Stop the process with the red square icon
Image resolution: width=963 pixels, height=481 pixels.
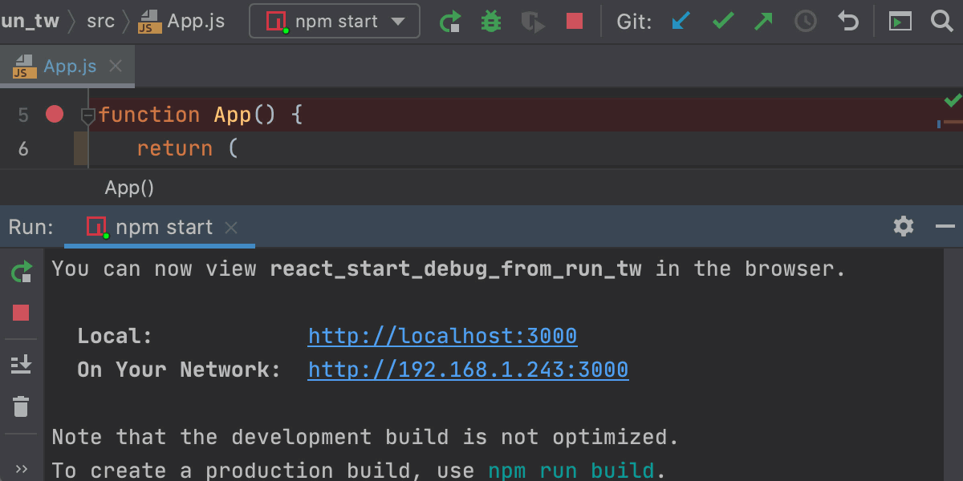point(574,22)
